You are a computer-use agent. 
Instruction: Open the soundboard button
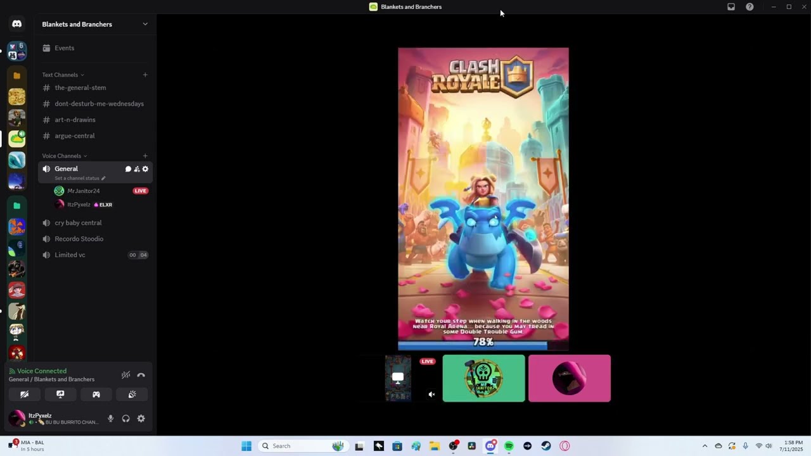tap(132, 394)
